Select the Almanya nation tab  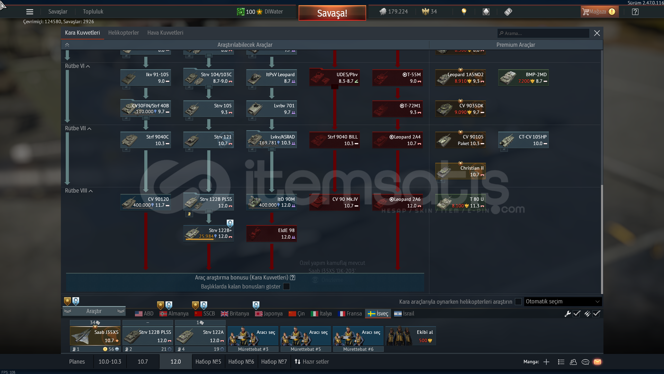click(x=174, y=314)
